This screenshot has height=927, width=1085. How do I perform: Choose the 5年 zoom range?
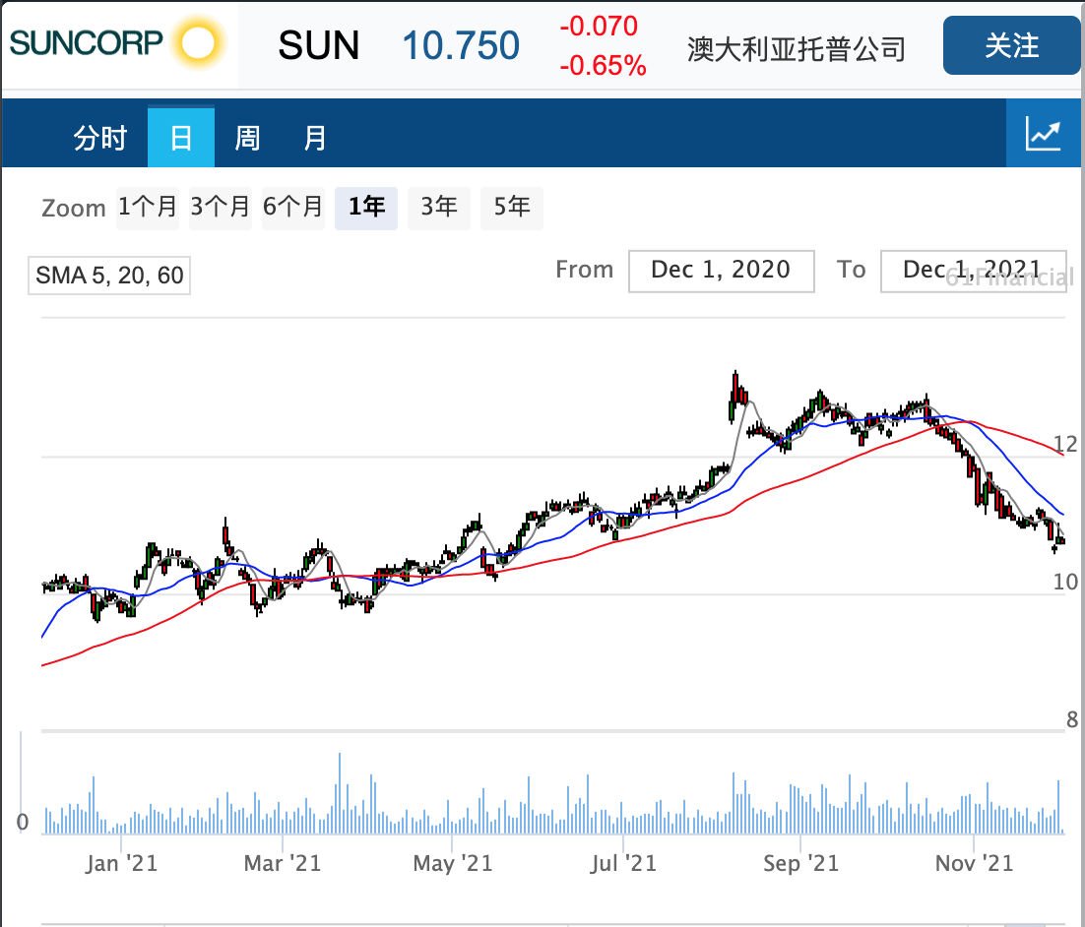pyautogui.click(x=511, y=207)
